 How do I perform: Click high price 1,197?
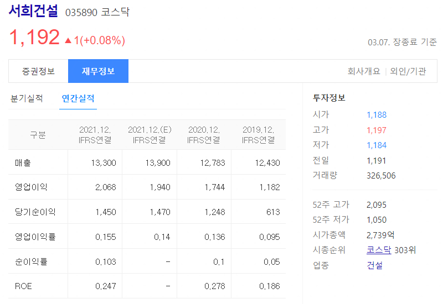[377, 130]
